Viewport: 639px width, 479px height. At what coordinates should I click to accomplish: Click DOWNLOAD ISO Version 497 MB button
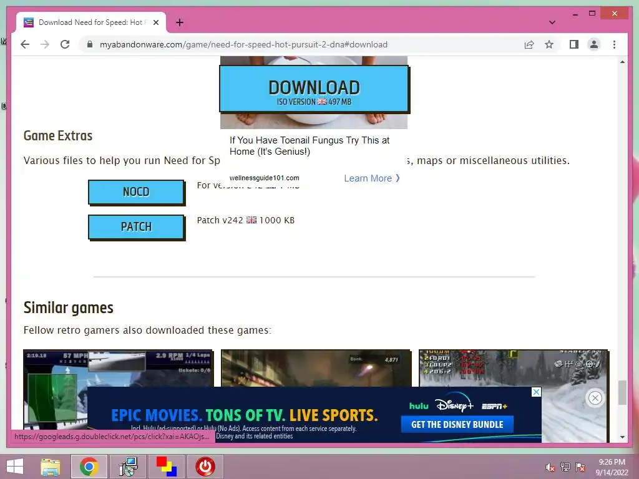[x=315, y=89]
